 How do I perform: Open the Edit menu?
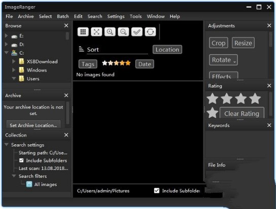[x=78, y=16]
